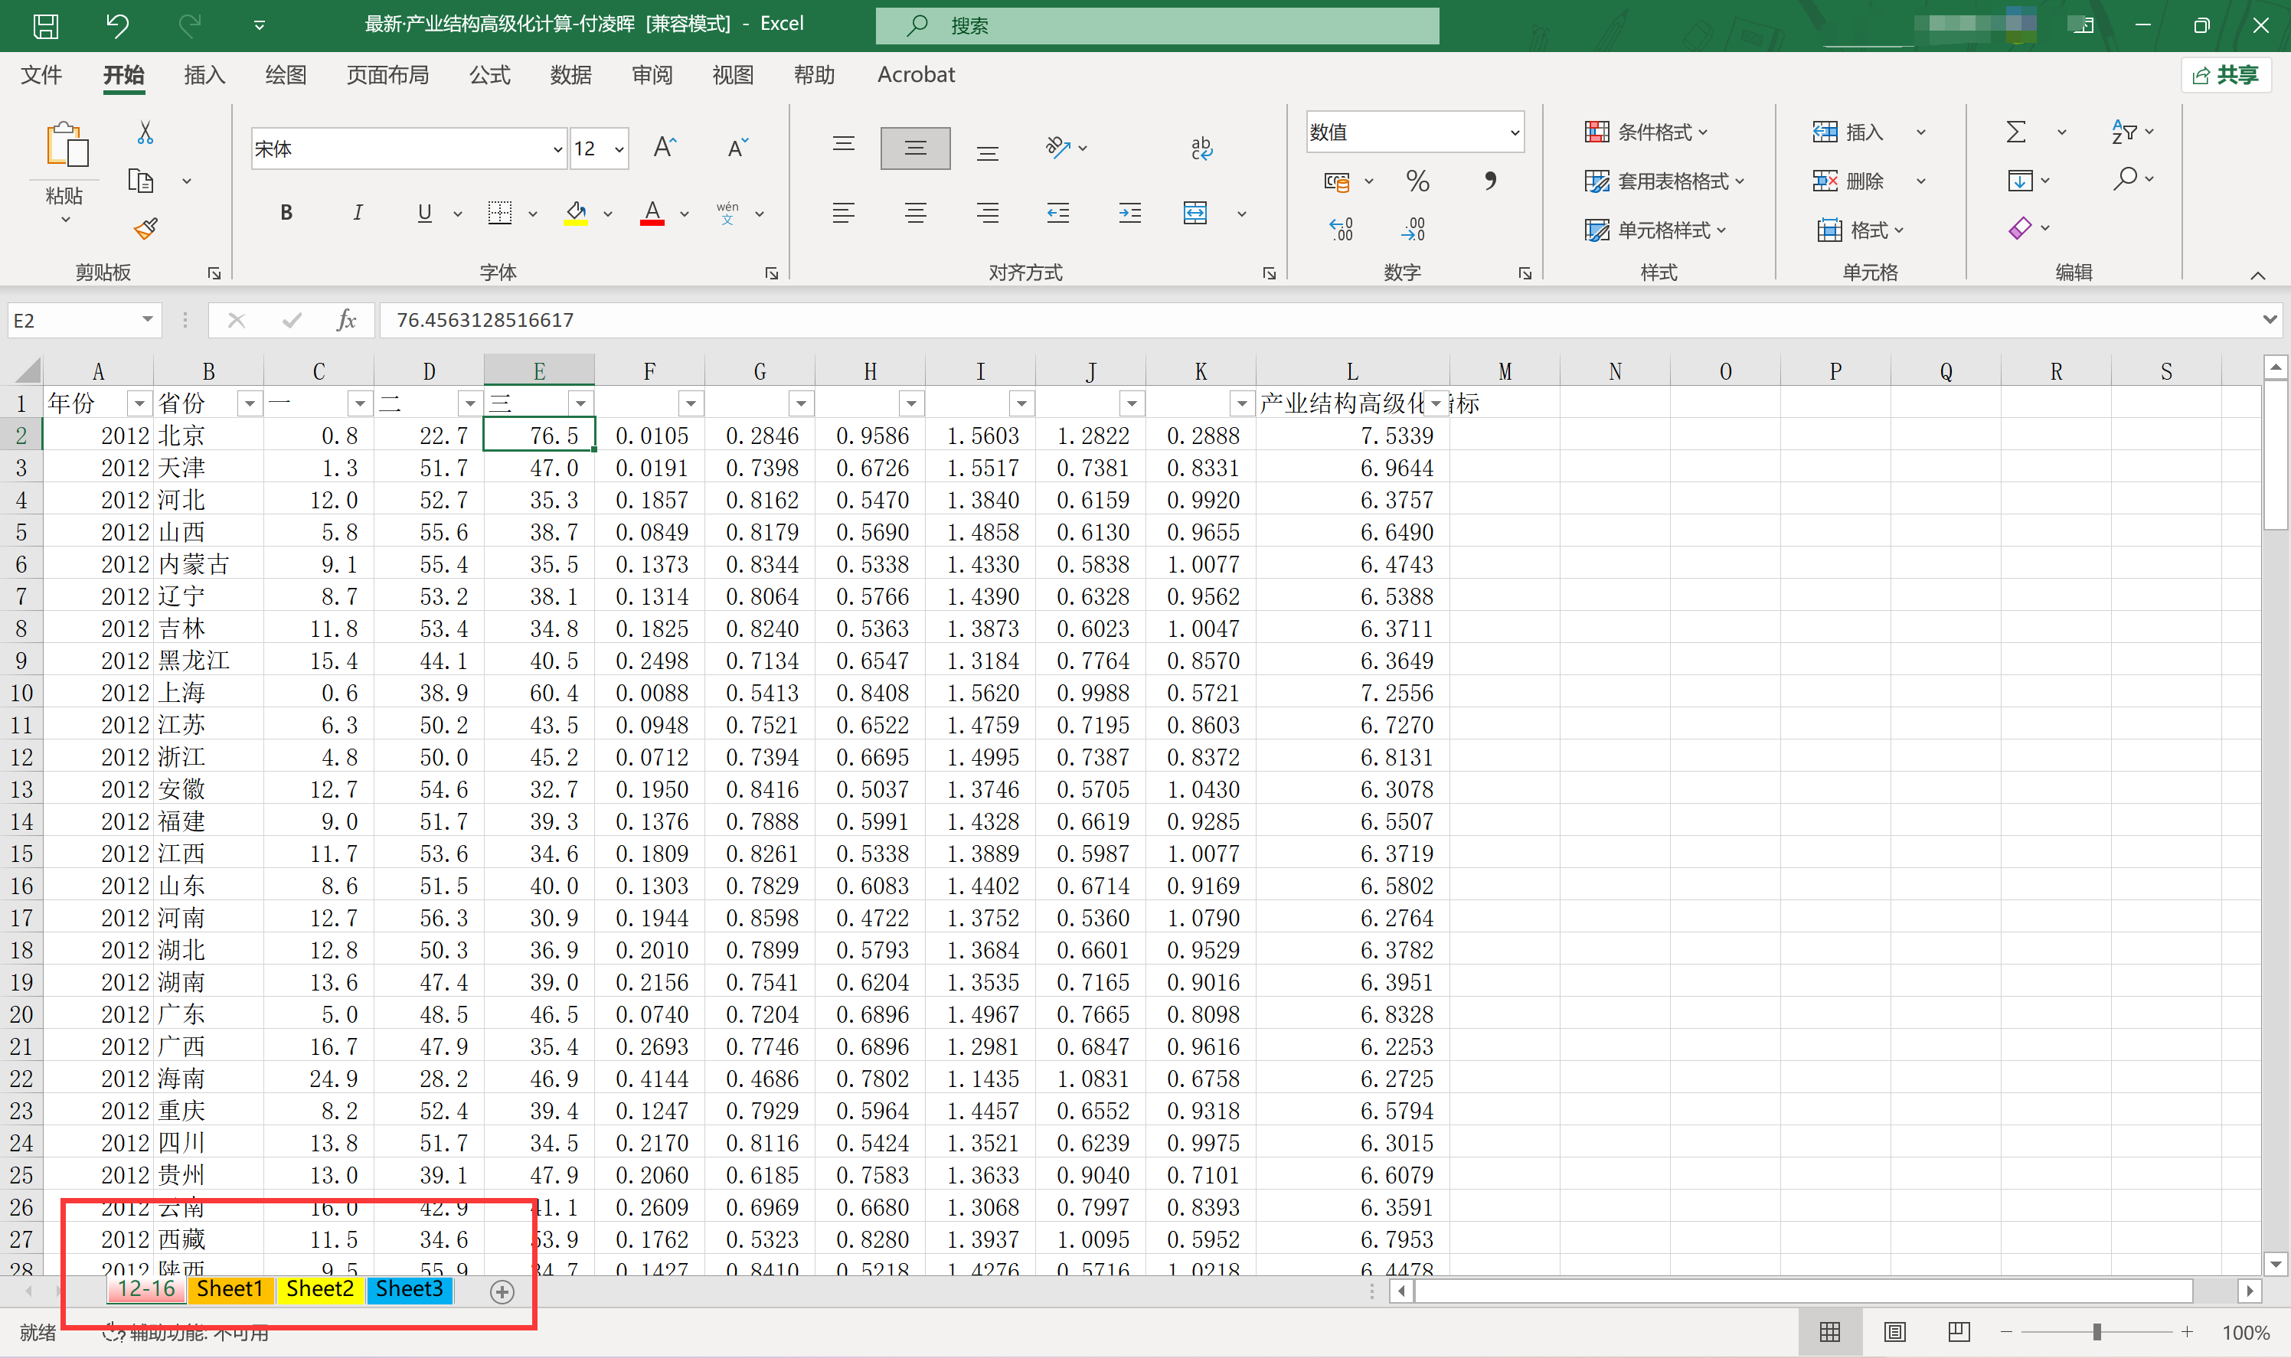Open the 插入 ribbon tab
The image size is (2291, 1358).
point(204,75)
